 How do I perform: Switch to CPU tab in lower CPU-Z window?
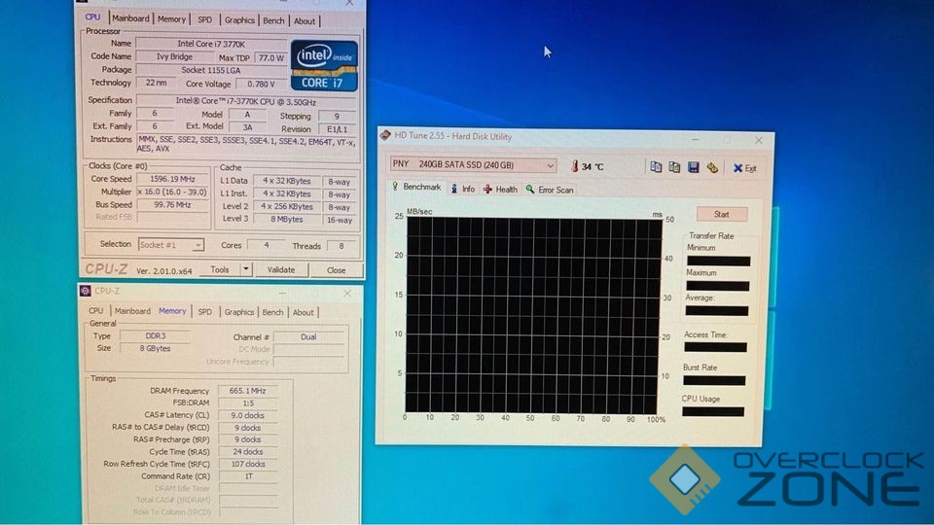96,311
